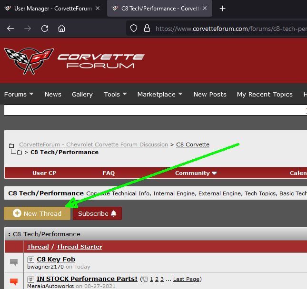Open the Community dropdown in red bar
307x289 pixels.
[x=196, y=173]
